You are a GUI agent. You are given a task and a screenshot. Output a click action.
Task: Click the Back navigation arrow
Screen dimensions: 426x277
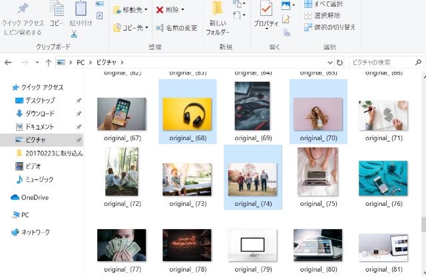(x=8, y=62)
